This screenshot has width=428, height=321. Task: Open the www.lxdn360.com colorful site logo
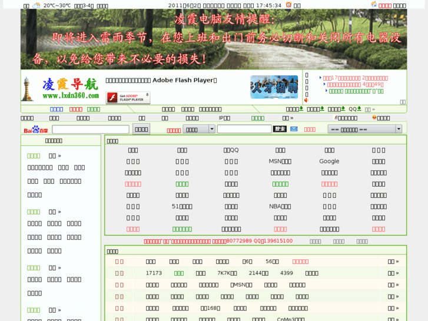[71, 88]
